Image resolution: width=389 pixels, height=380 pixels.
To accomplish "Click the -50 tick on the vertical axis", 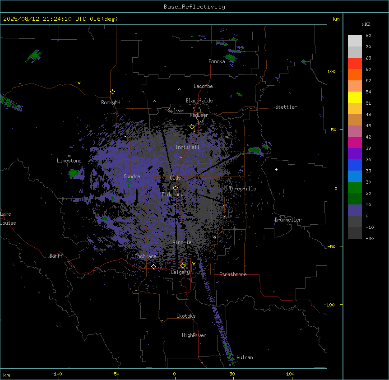I will 331,246.
